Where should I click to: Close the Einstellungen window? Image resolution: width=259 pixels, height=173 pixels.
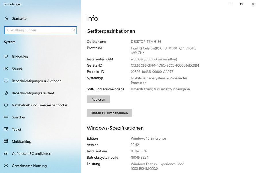(253, 4)
